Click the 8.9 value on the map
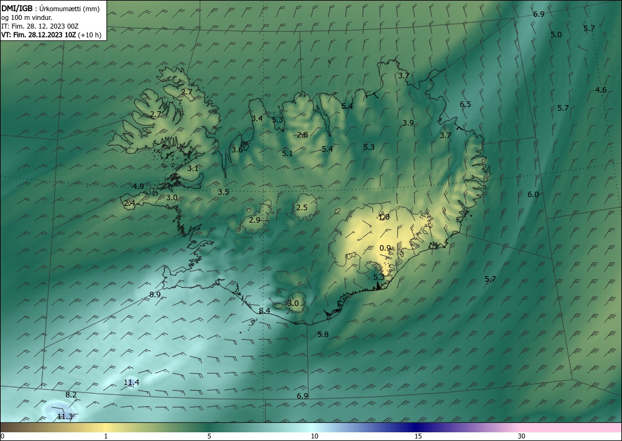The width and height of the screenshot is (622, 441). pyautogui.click(x=155, y=294)
